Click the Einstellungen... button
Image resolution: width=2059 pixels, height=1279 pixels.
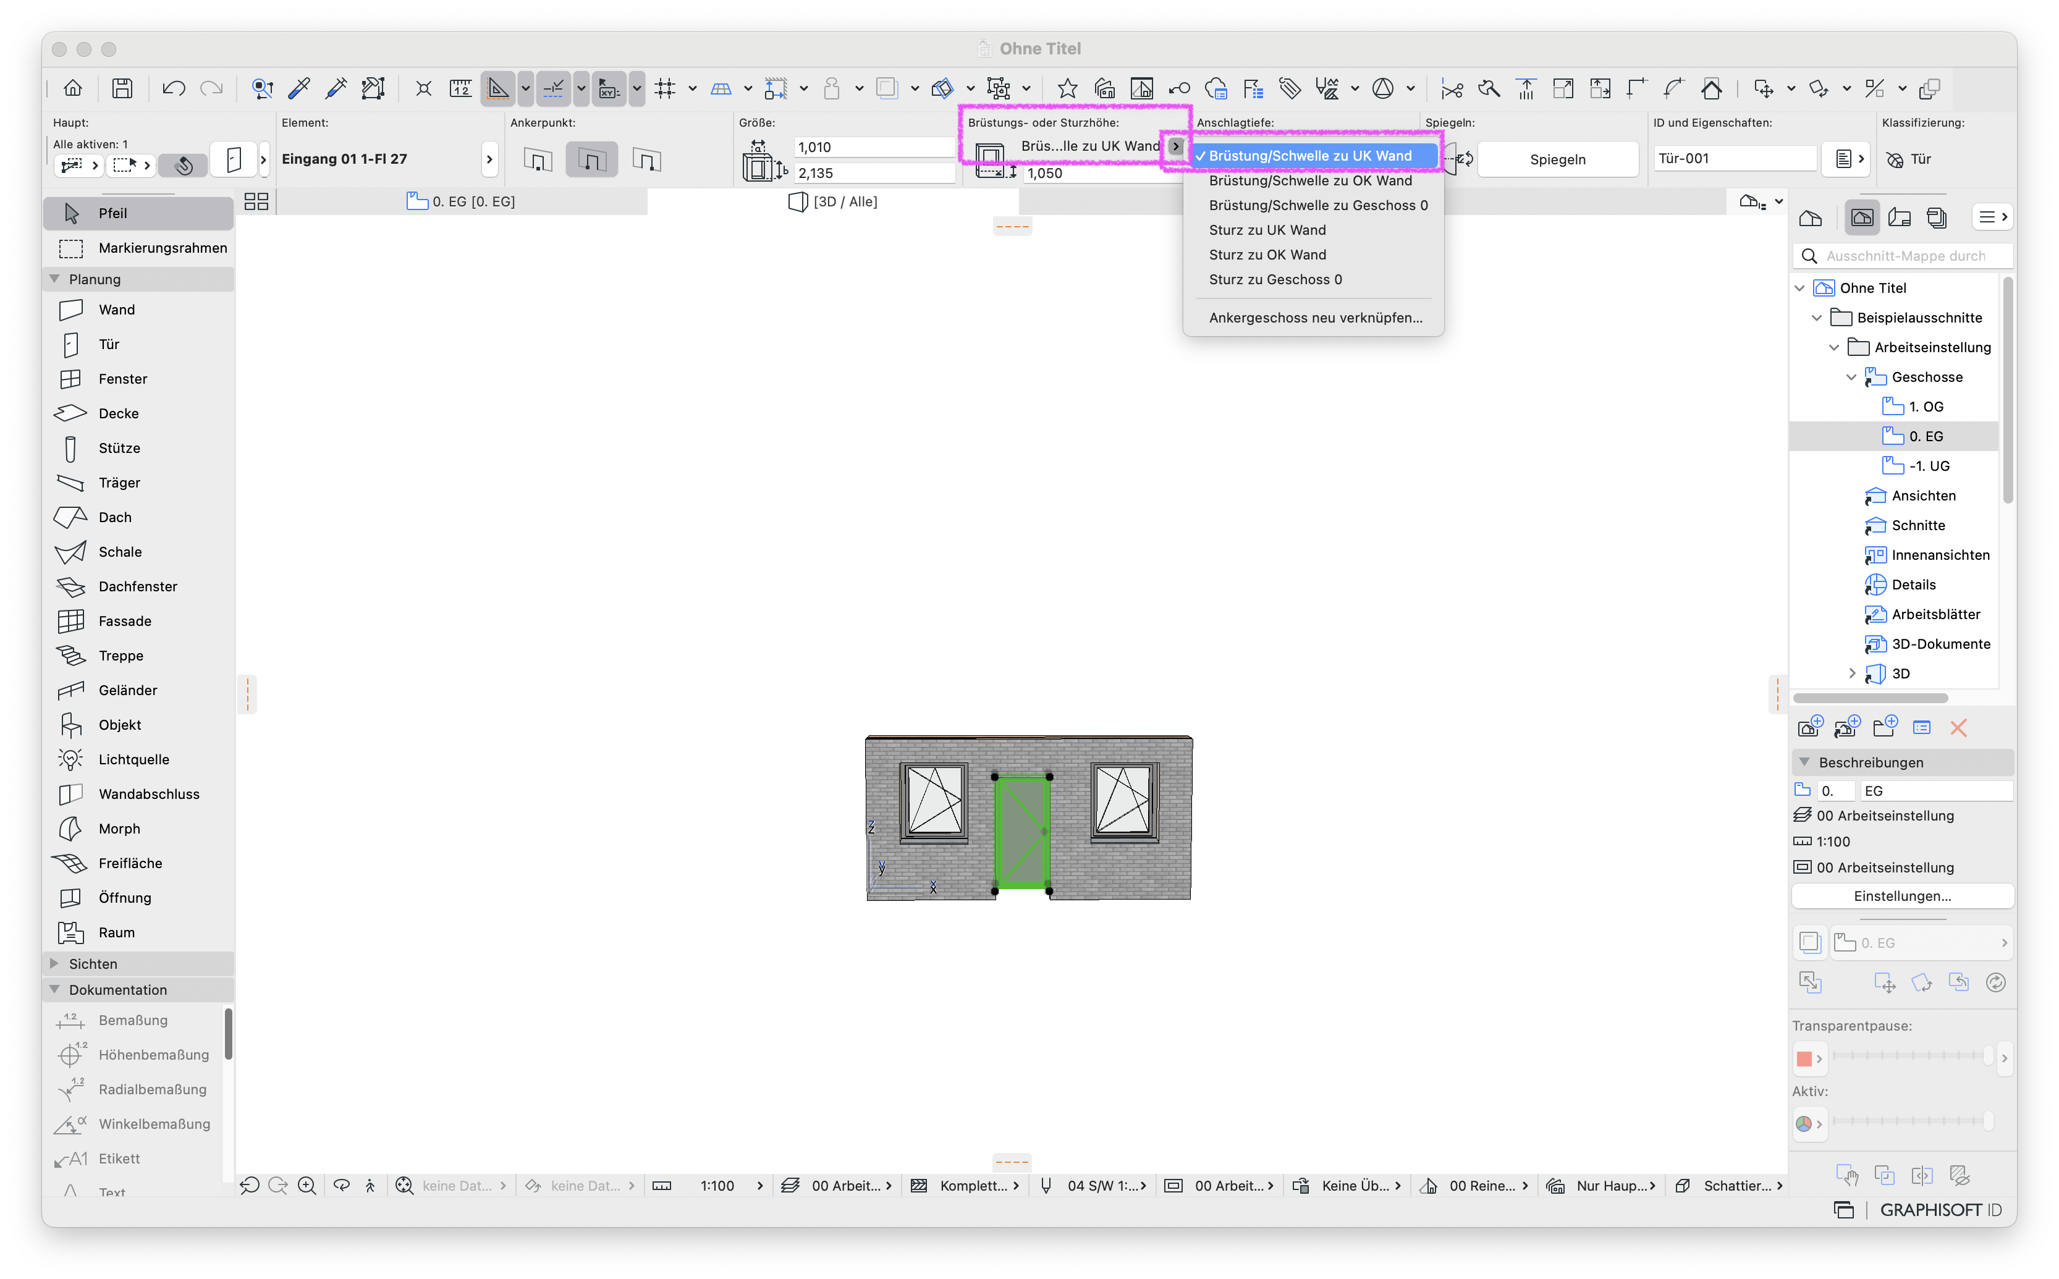(1903, 897)
